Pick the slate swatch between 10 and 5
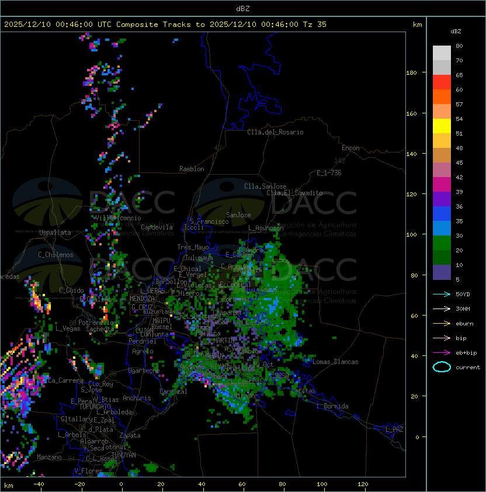This screenshot has height=492, width=486. (442, 272)
